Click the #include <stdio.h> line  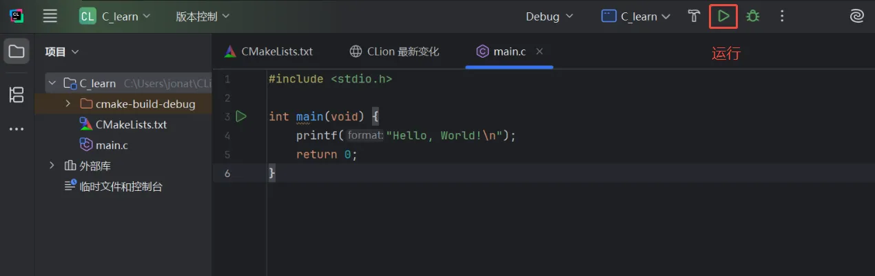coord(330,79)
